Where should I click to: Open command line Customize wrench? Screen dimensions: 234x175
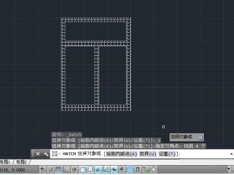pos(46,154)
